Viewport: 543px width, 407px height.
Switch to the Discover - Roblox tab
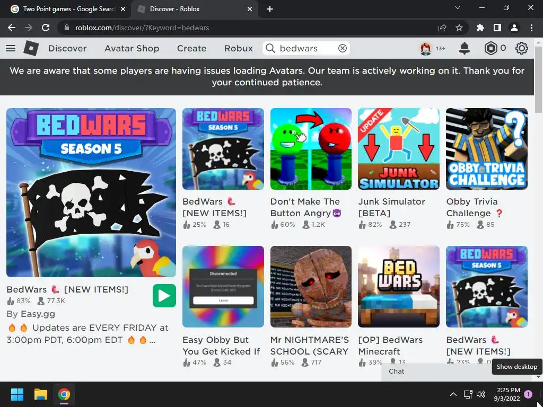(x=194, y=9)
